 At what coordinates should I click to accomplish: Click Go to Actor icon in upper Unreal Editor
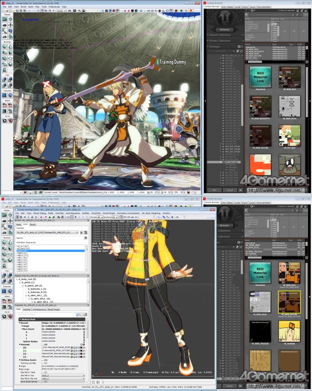click(5, 121)
